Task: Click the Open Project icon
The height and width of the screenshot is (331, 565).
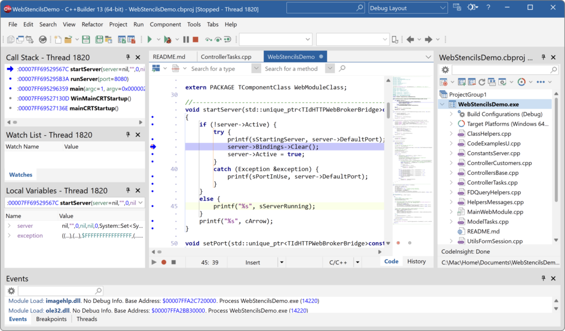Action: pyautogui.click(x=109, y=39)
